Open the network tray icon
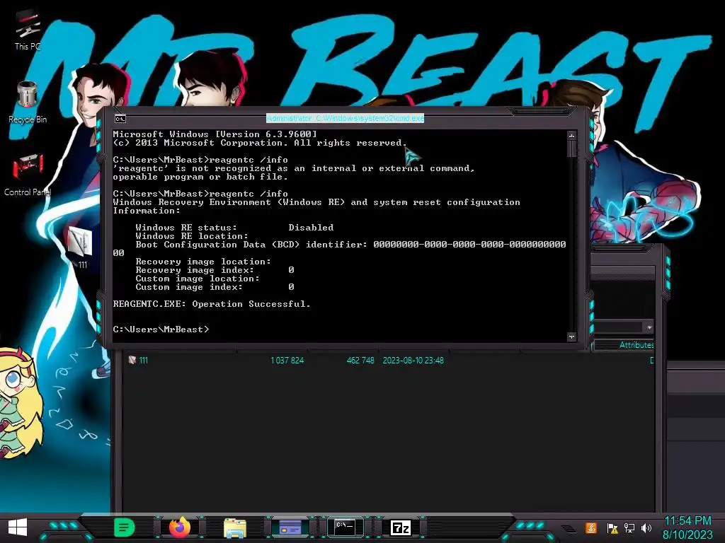This screenshot has width=725, height=543. point(629,528)
